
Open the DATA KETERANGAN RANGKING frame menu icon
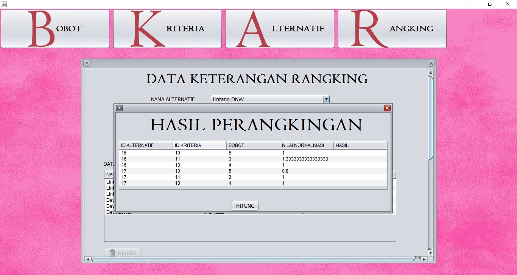[x=87, y=63]
